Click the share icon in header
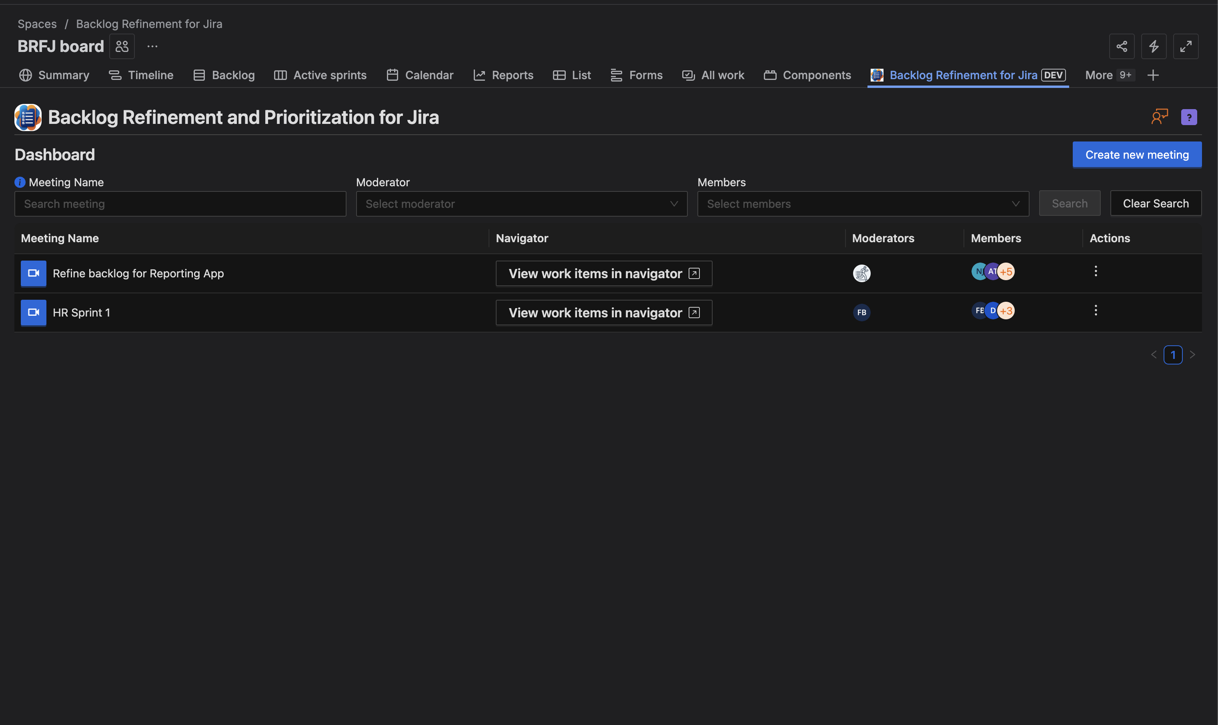 point(1121,46)
